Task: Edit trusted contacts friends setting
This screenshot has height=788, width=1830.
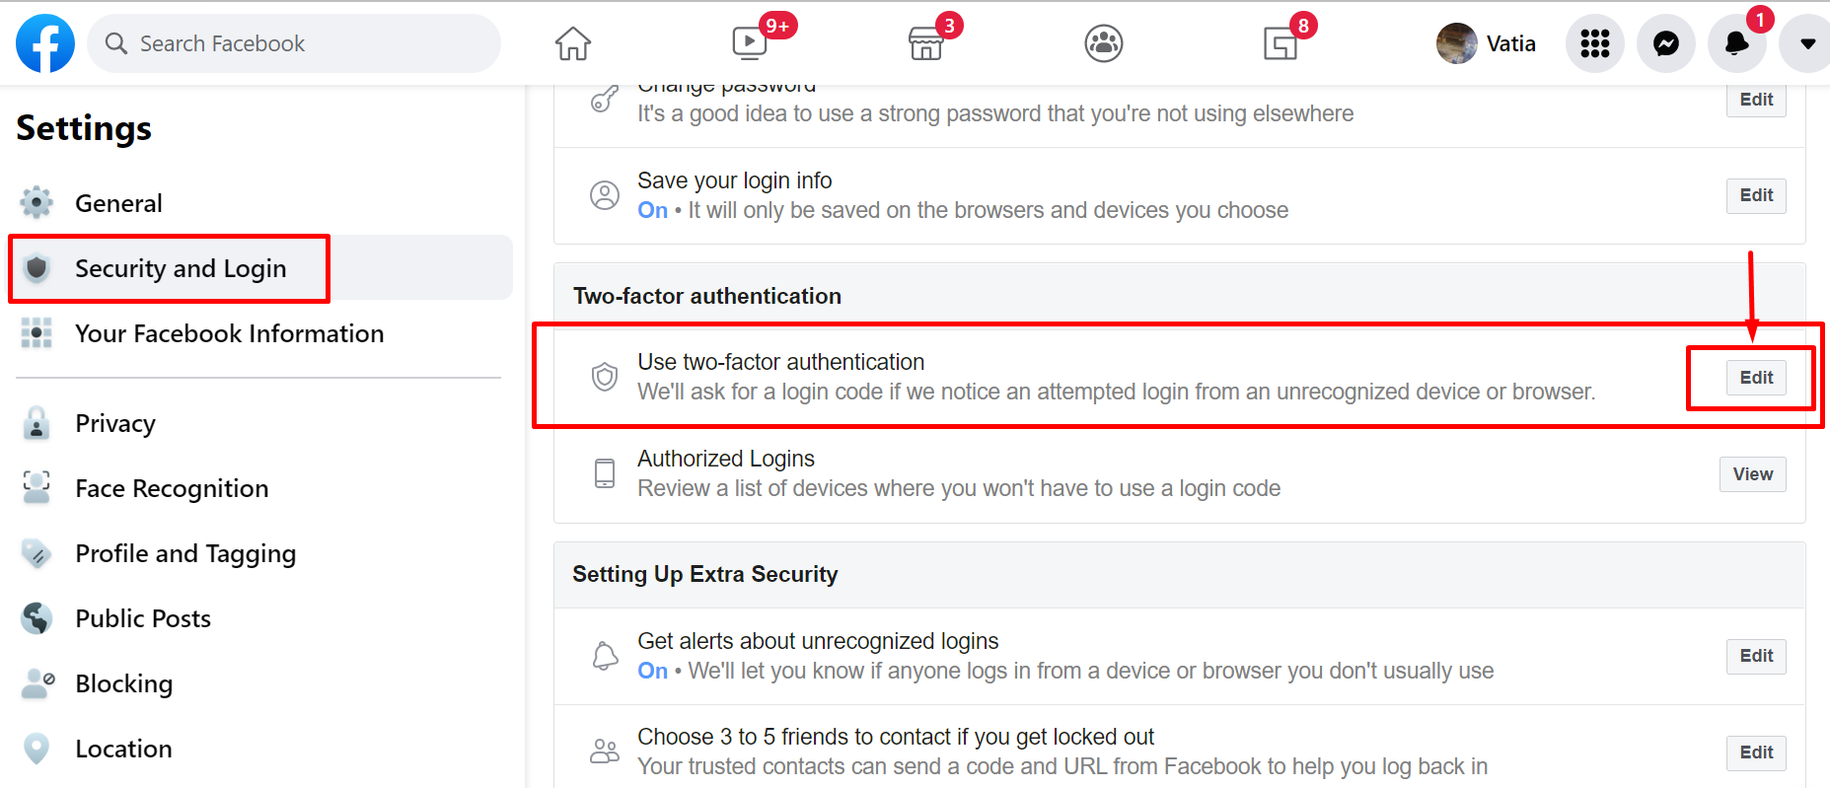Action: (x=1756, y=752)
